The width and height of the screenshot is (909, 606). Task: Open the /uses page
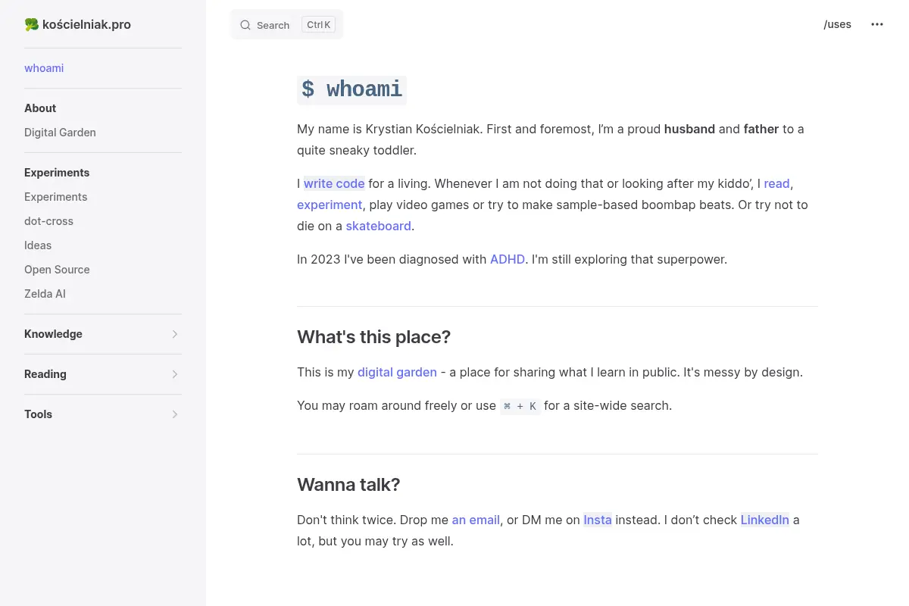coord(837,24)
